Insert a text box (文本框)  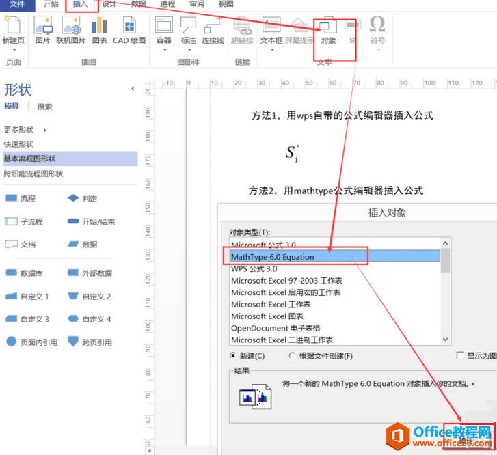tap(271, 25)
